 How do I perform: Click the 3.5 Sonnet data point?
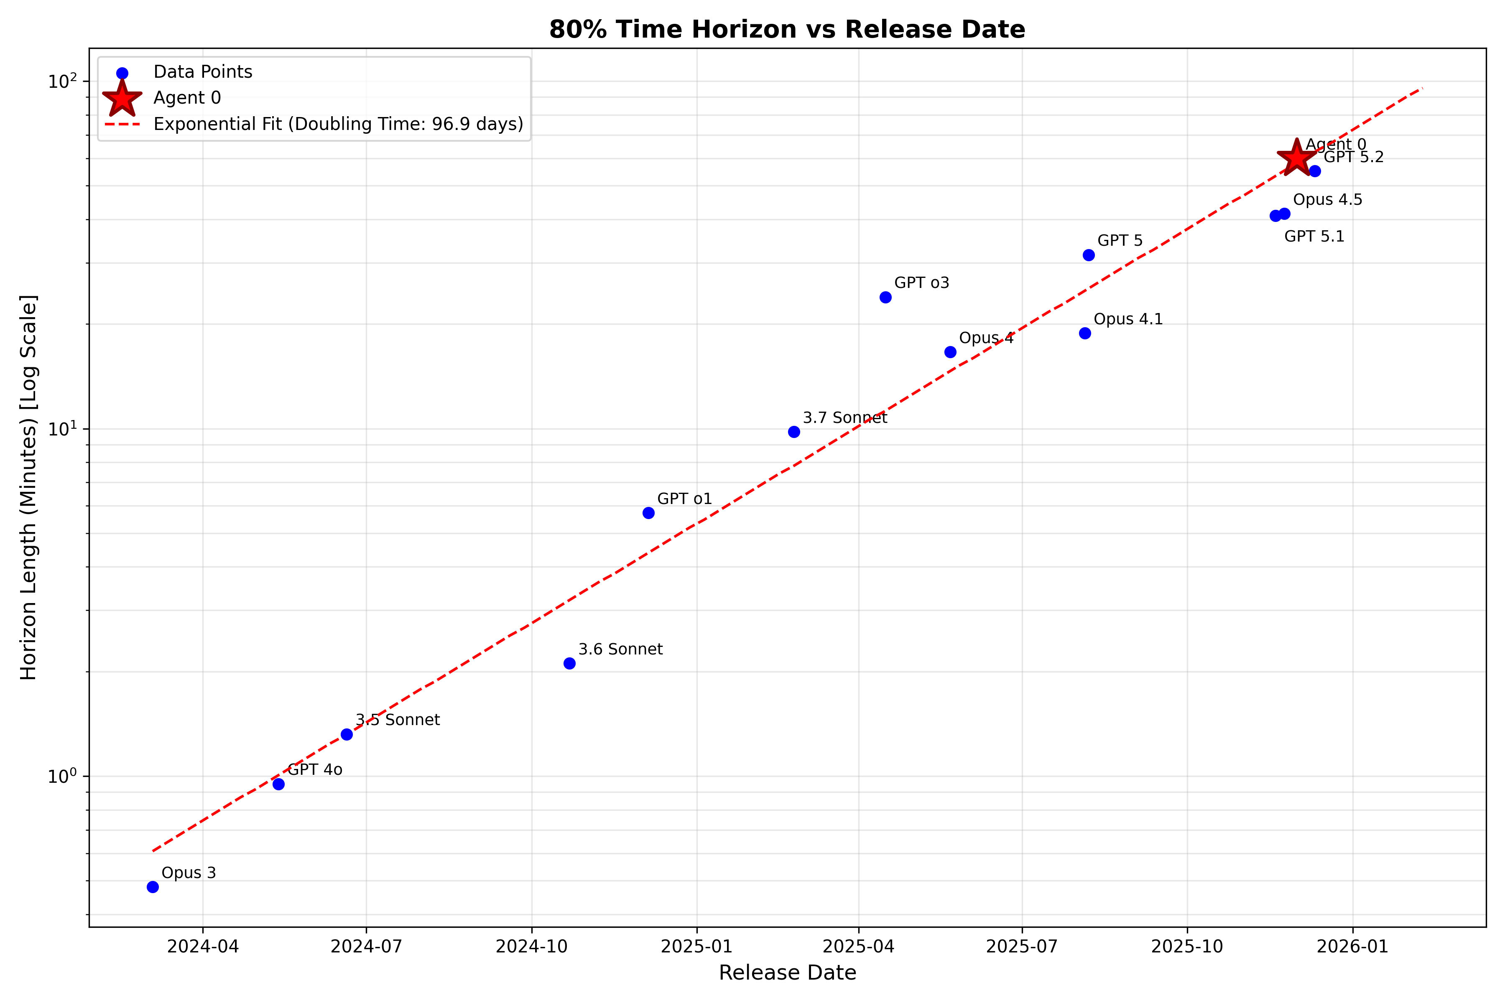(347, 734)
